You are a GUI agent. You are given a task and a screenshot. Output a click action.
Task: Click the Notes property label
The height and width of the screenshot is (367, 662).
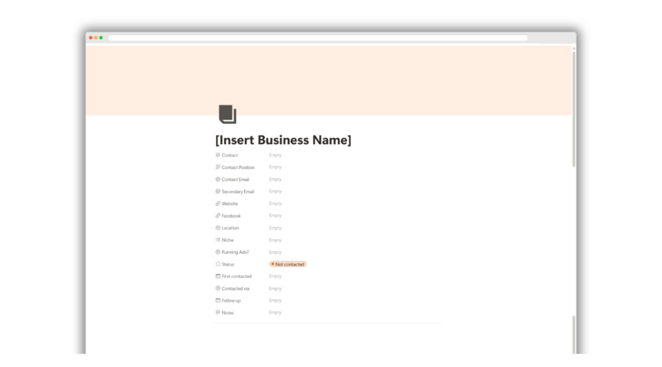click(x=227, y=312)
